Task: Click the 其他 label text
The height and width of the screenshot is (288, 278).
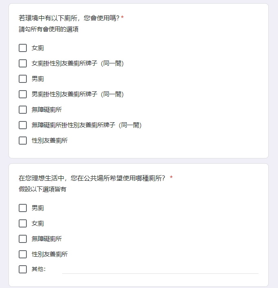Action: pyautogui.click(x=39, y=269)
